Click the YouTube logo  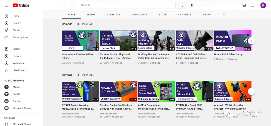pyautogui.click(x=21, y=5)
